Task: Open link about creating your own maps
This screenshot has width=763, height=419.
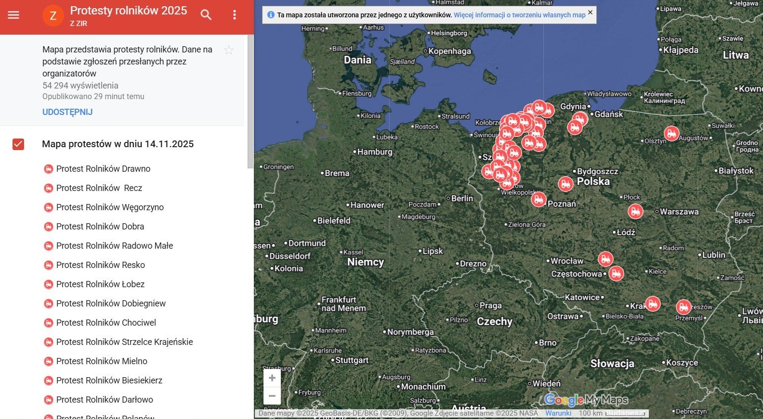Action: [x=519, y=15]
